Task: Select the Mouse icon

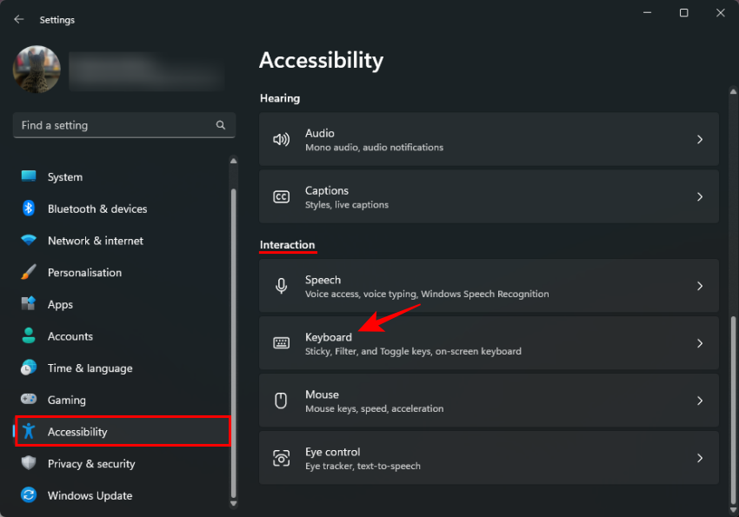Action: tap(281, 400)
